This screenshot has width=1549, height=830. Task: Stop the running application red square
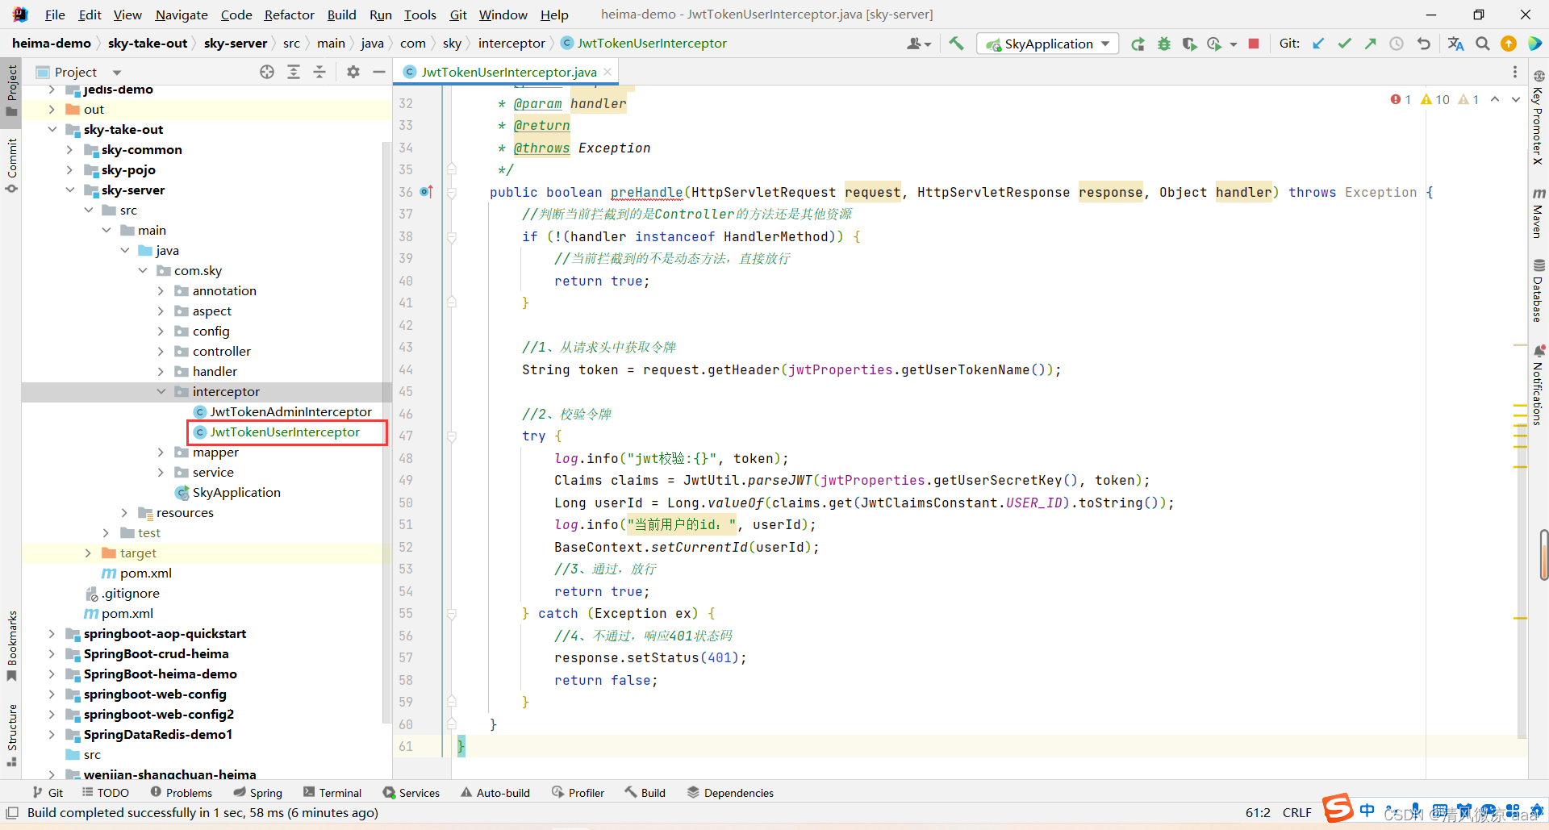(x=1254, y=44)
